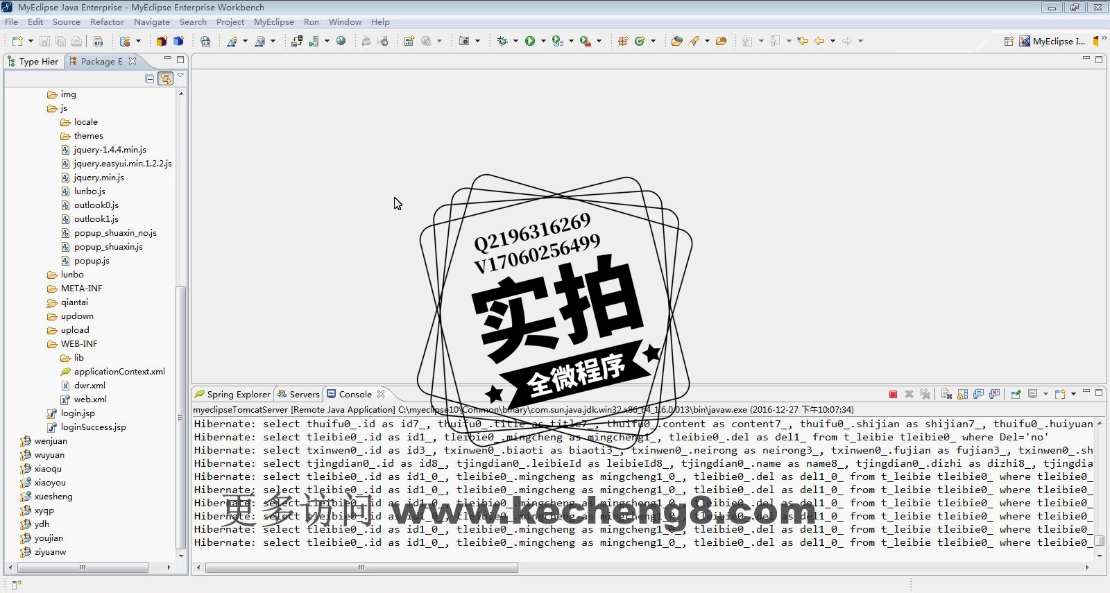Open the Display Selected Console dropdown
Viewport: 1110px width, 593px height.
(1045, 394)
